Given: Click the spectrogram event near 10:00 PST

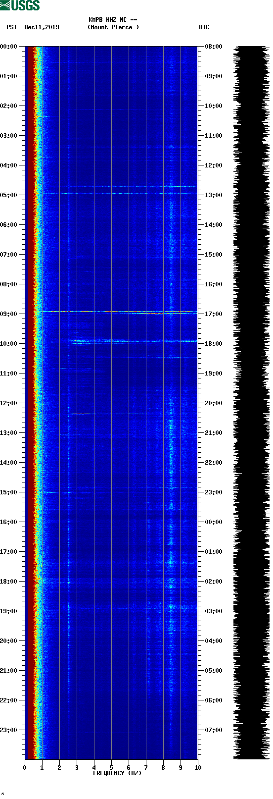Looking at the screenshot, I should pyautogui.click(x=134, y=341).
